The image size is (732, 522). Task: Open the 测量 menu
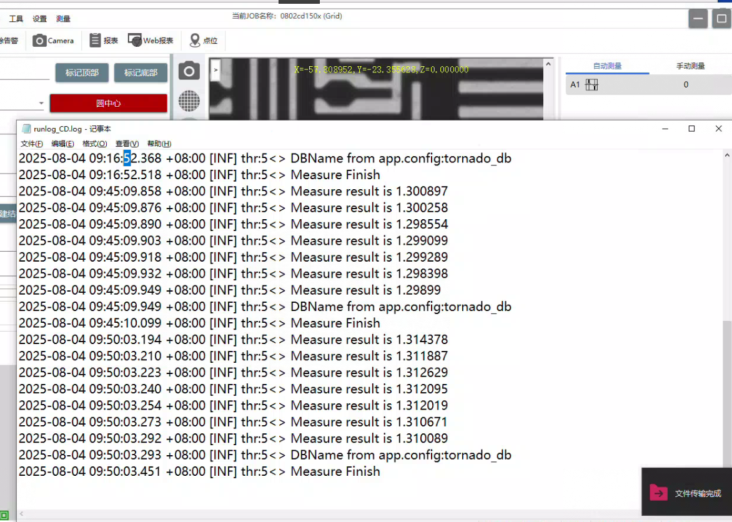tap(63, 19)
